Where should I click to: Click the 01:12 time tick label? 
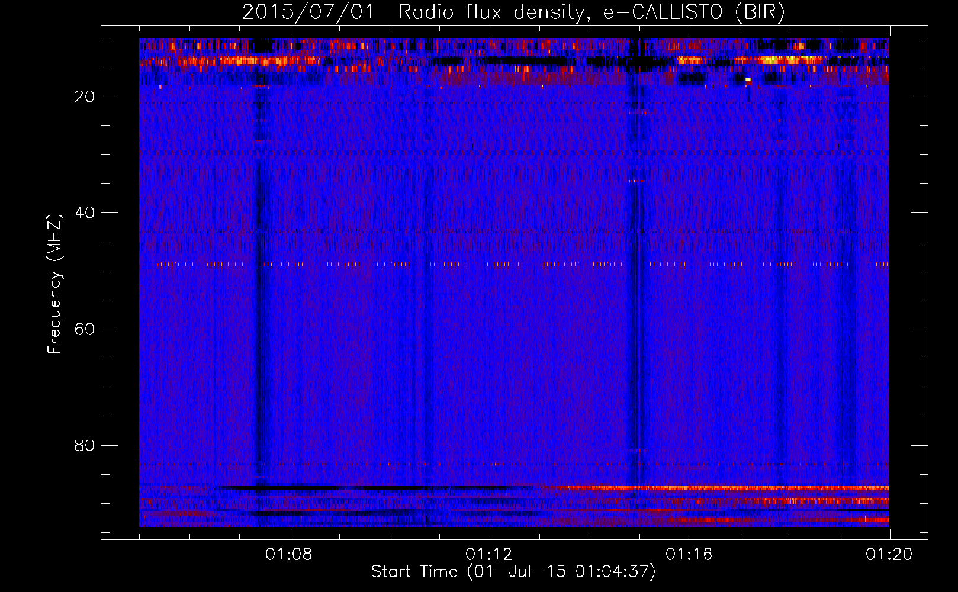pos(489,555)
